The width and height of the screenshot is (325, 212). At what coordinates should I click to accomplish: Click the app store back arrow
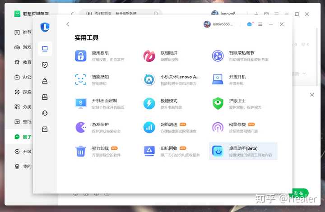(x=72, y=14)
